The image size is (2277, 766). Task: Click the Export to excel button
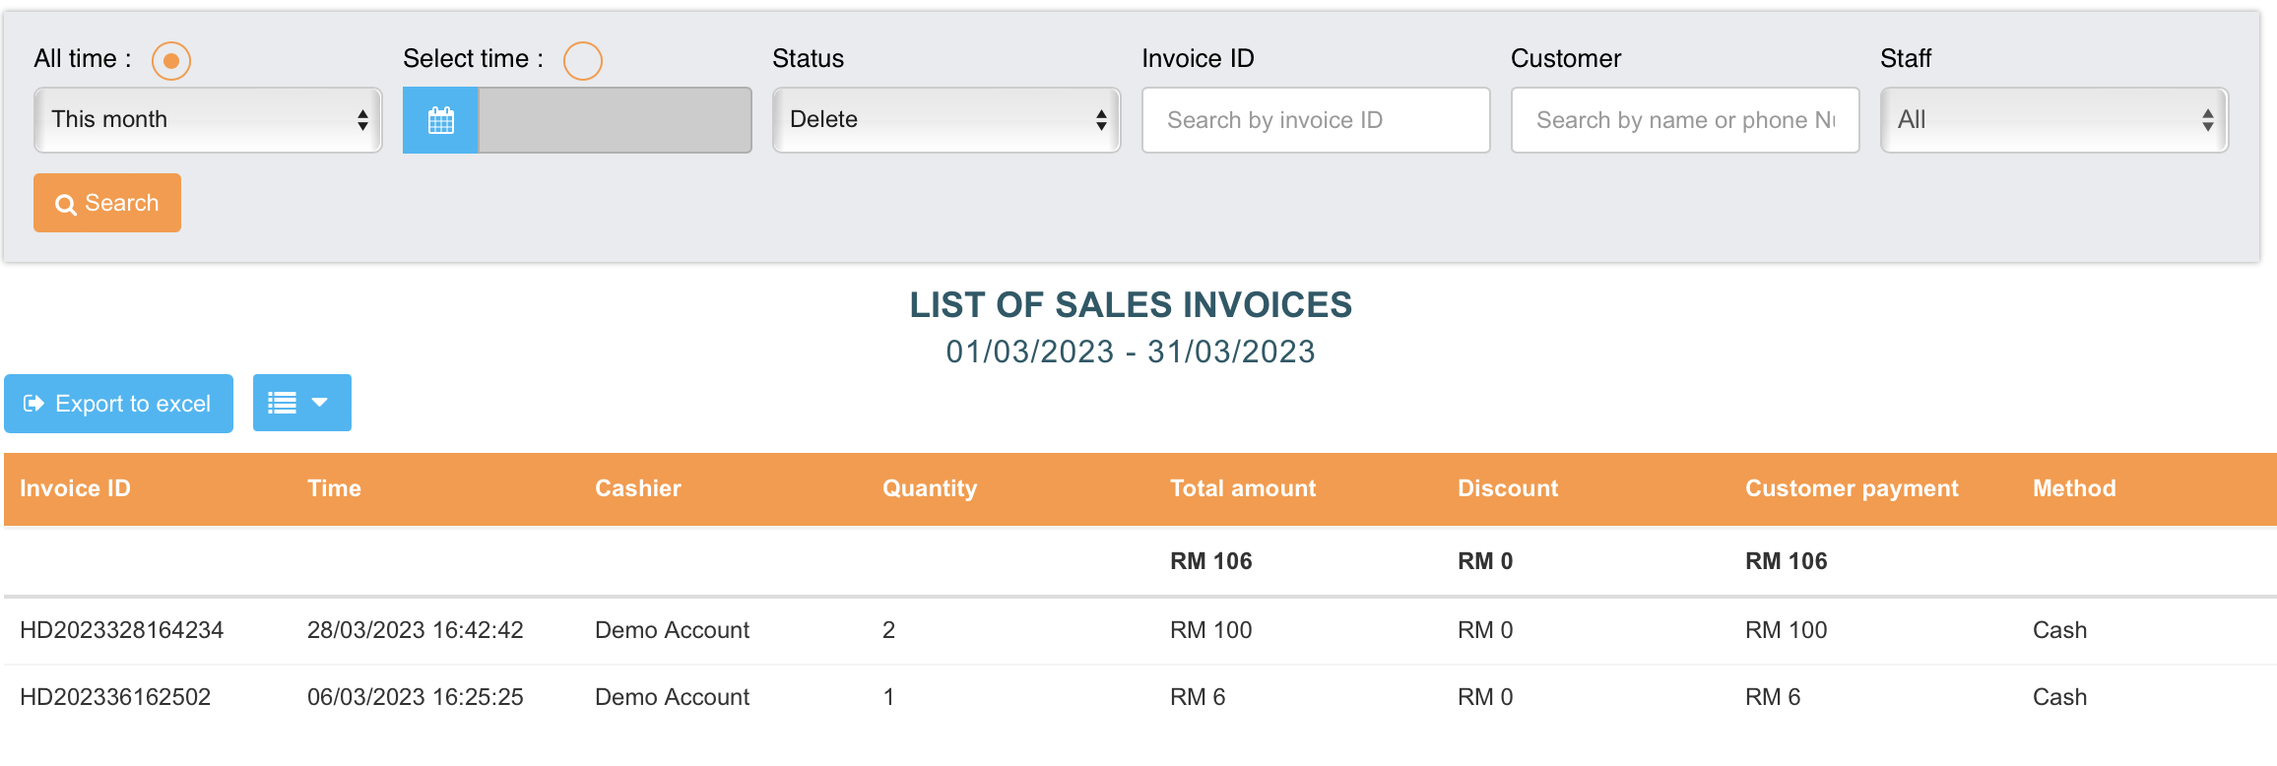coord(119,404)
